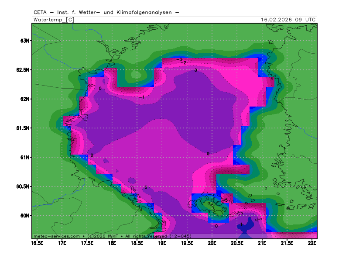
Task: Click the 60.5N latitude label
Action: 22,186
